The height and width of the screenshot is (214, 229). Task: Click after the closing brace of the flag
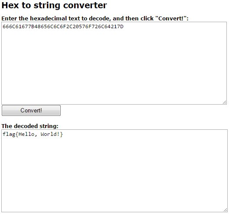click(x=63, y=134)
